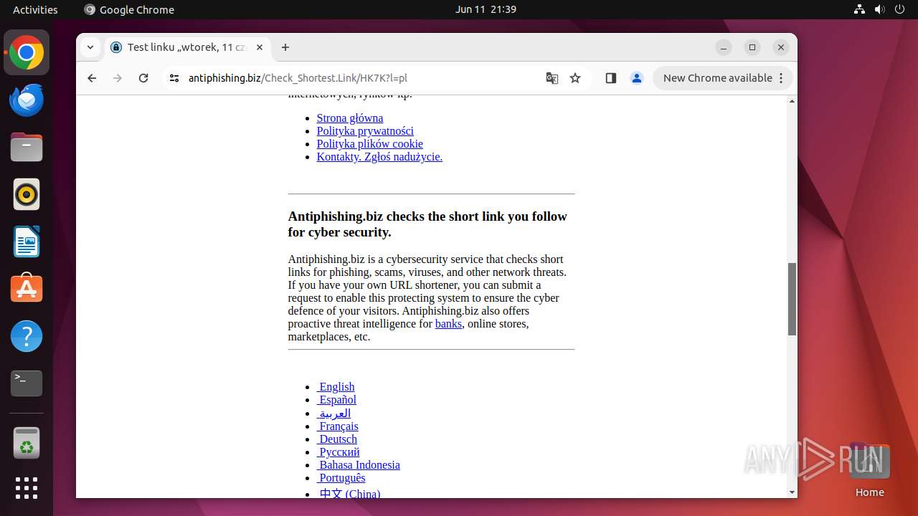This screenshot has width=918, height=516.
Task: View site information icon in address bar
Action: click(x=174, y=78)
